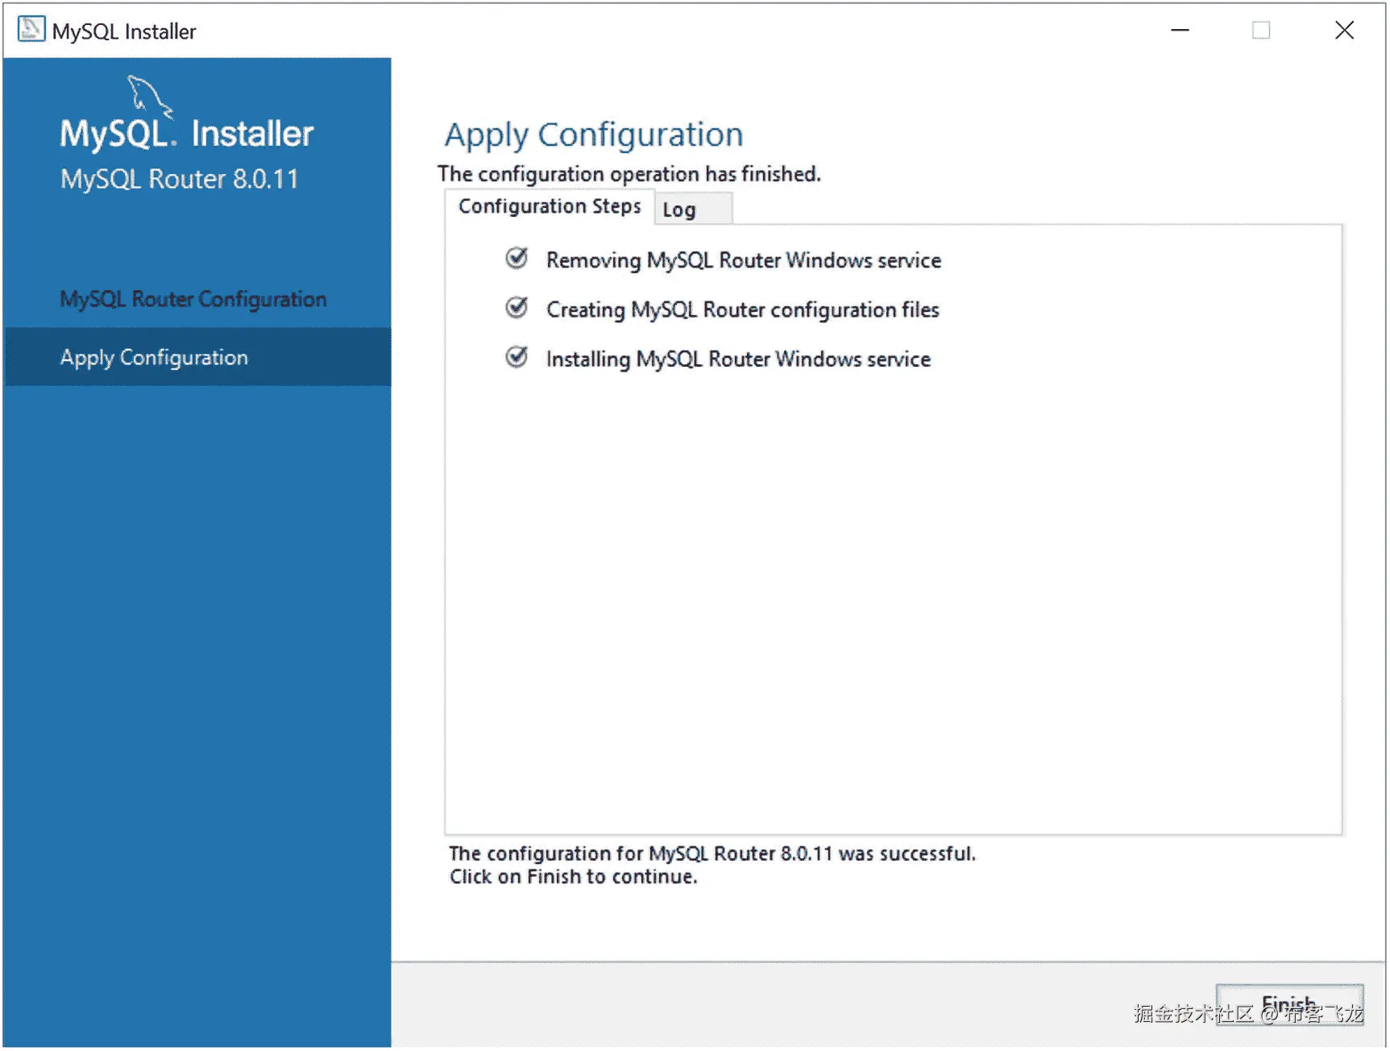Click the 'Creating MySQL Router configuration files' step text
Viewport: 1390px width, 1051px height.
[x=743, y=310]
